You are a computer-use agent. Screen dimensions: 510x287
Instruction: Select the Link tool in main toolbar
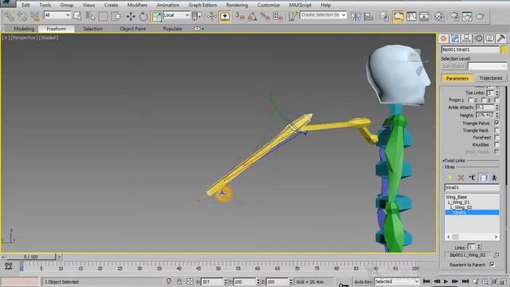pyautogui.click(x=9, y=16)
